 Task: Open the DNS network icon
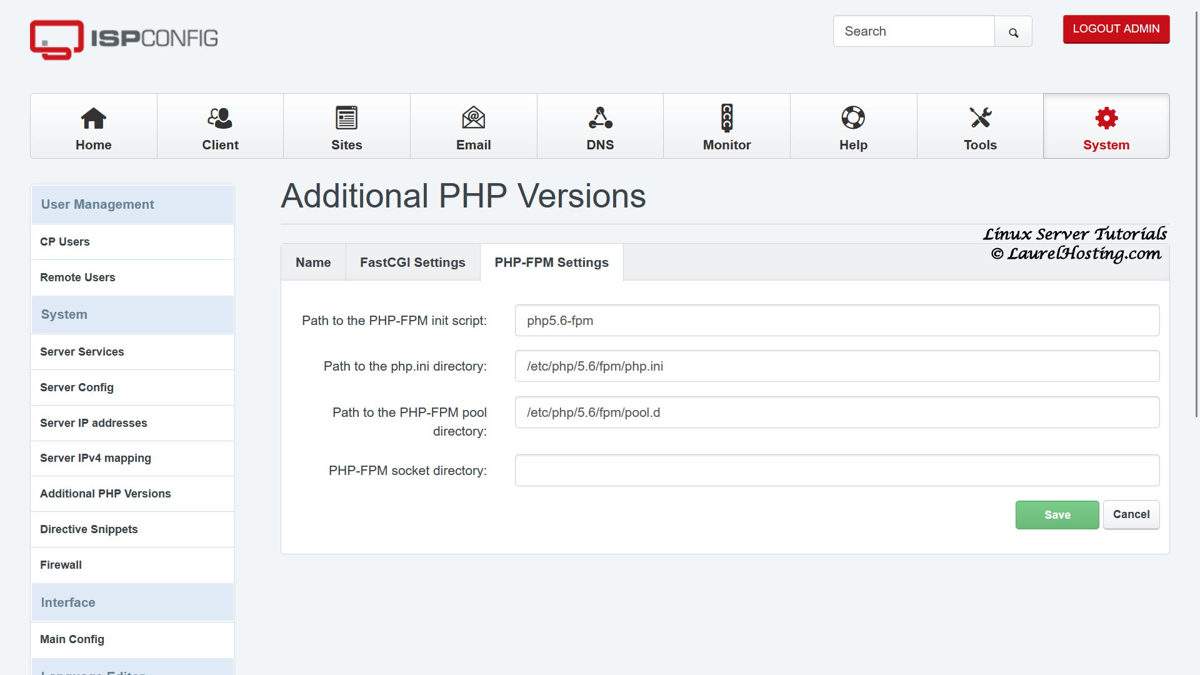pyautogui.click(x=600, y=117)
